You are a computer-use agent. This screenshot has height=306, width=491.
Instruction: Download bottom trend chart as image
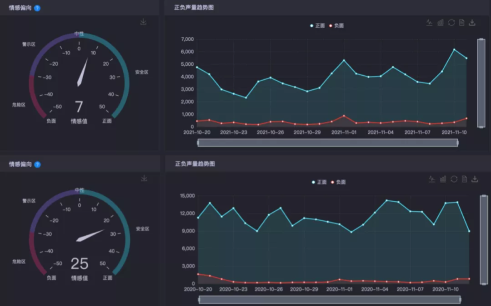[475, 179]
